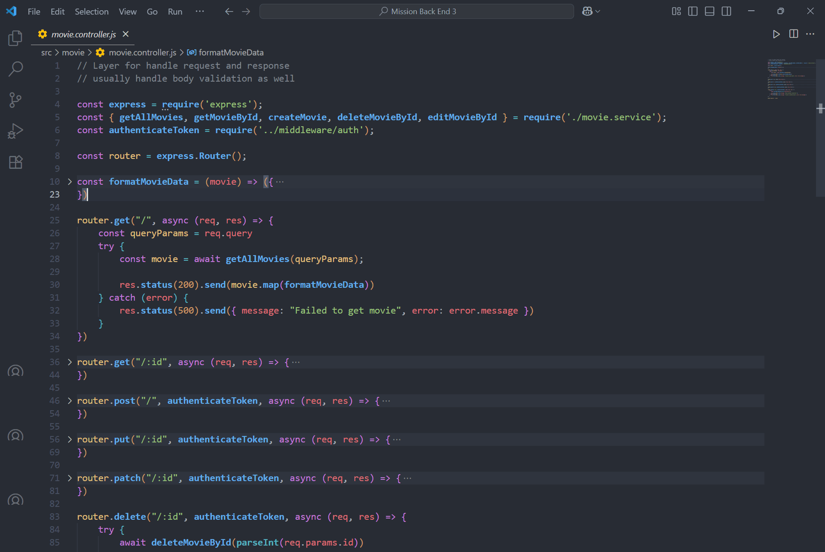Restore down the VS Code window

[780, 12]
